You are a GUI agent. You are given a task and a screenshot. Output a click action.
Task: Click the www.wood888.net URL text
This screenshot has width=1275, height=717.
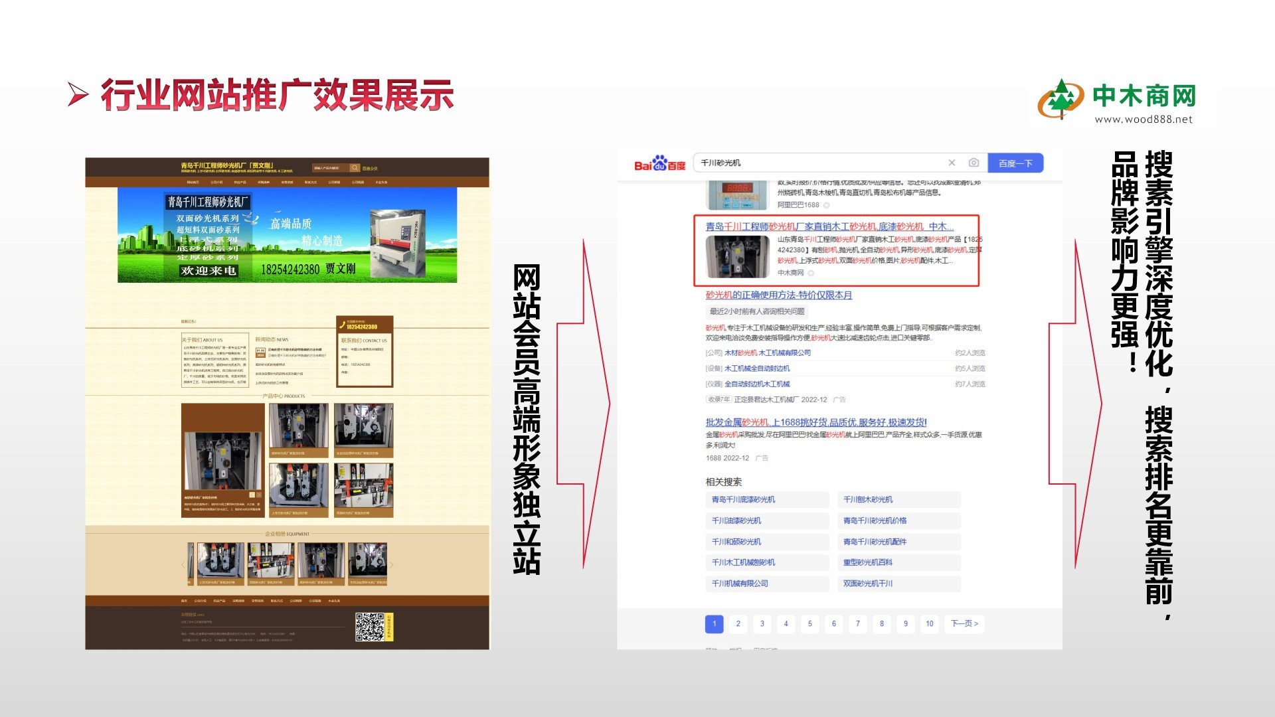coord(1143,119)
